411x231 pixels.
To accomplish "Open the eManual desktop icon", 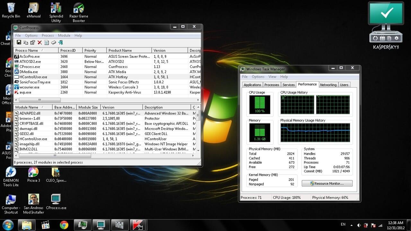I will (x=34, y=11).
